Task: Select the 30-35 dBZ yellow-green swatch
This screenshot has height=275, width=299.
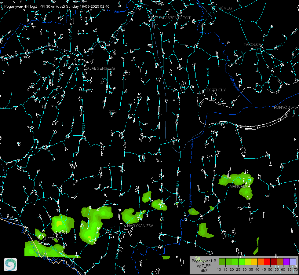Action: 248,262
